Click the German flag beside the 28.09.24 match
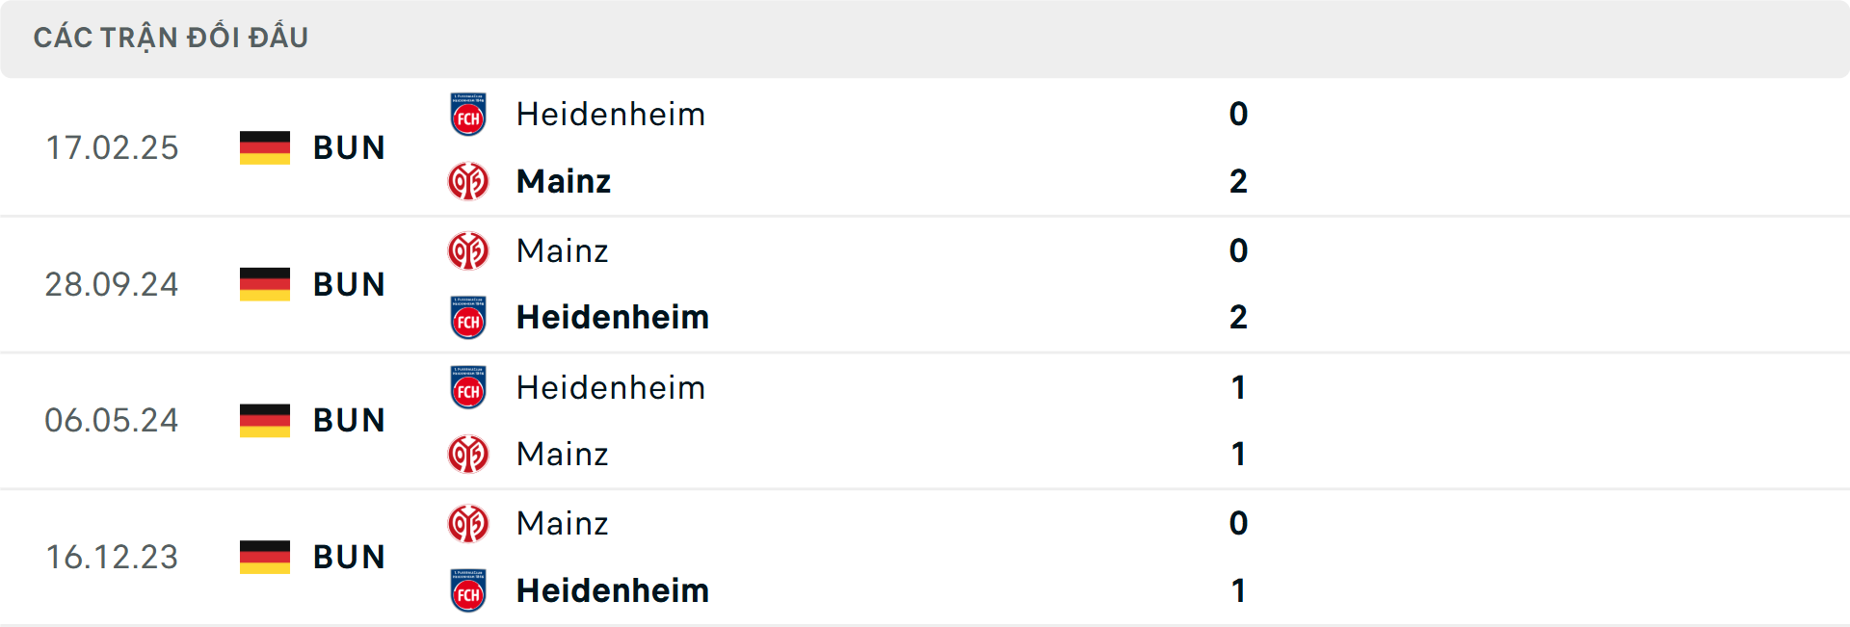1850x627 pixels. tap(264, 284)
